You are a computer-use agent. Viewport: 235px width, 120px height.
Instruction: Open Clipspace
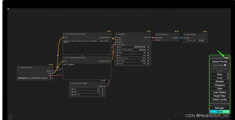pyautogui.click(x=220, y=85)
